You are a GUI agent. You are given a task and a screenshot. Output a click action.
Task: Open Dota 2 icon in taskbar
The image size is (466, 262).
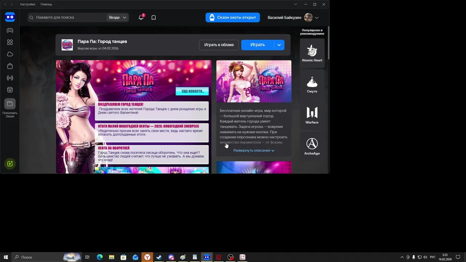point(218,257)
